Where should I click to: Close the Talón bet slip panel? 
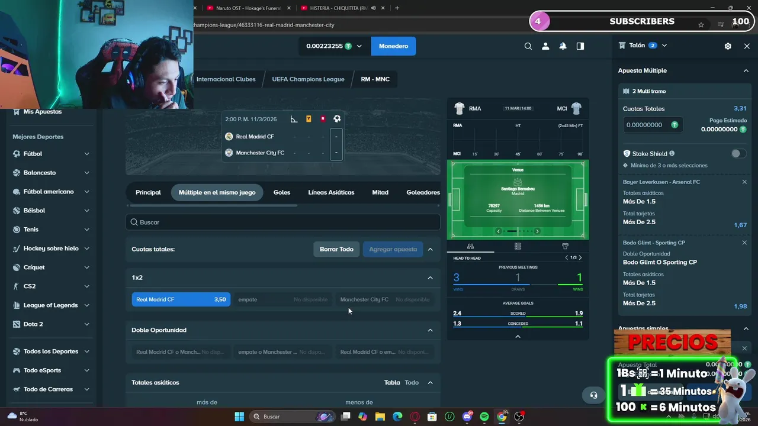(x=747, y=46)
